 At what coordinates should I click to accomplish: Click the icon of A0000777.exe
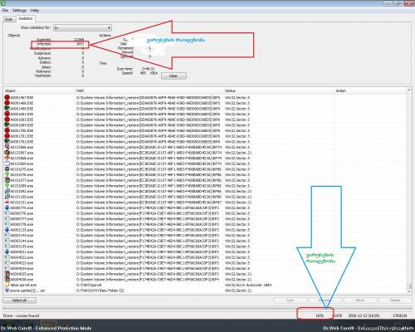point(7,219)
